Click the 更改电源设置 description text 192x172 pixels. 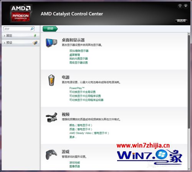coord(91,82)
